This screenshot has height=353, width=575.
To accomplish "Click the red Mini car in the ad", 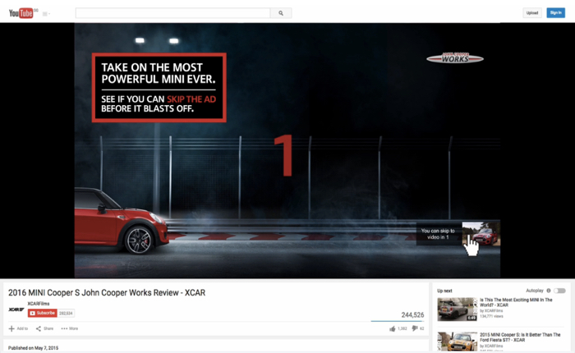I will (122, 221).
